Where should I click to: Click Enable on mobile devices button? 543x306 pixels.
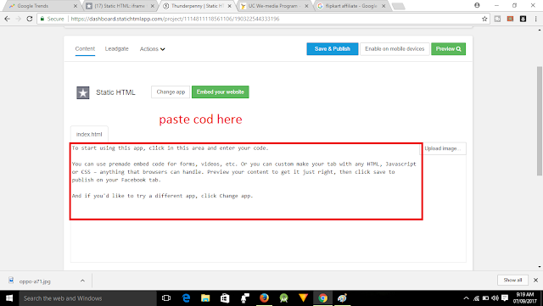coord(395,49)
